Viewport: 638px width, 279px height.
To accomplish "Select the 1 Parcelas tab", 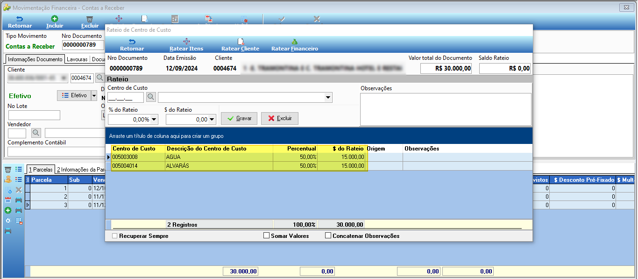I will point(40,170).
